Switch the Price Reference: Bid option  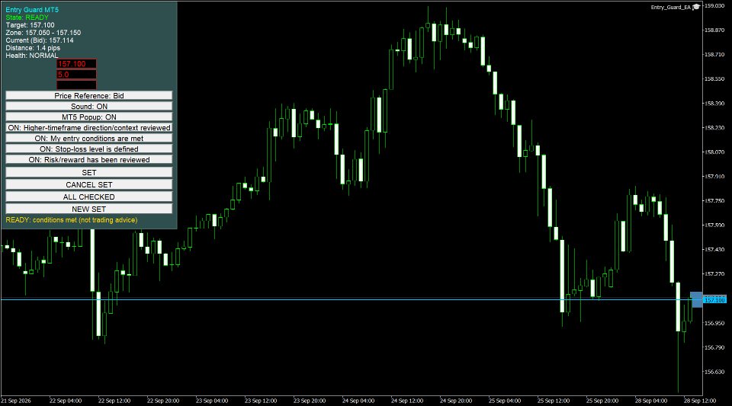tap(88, 95)
